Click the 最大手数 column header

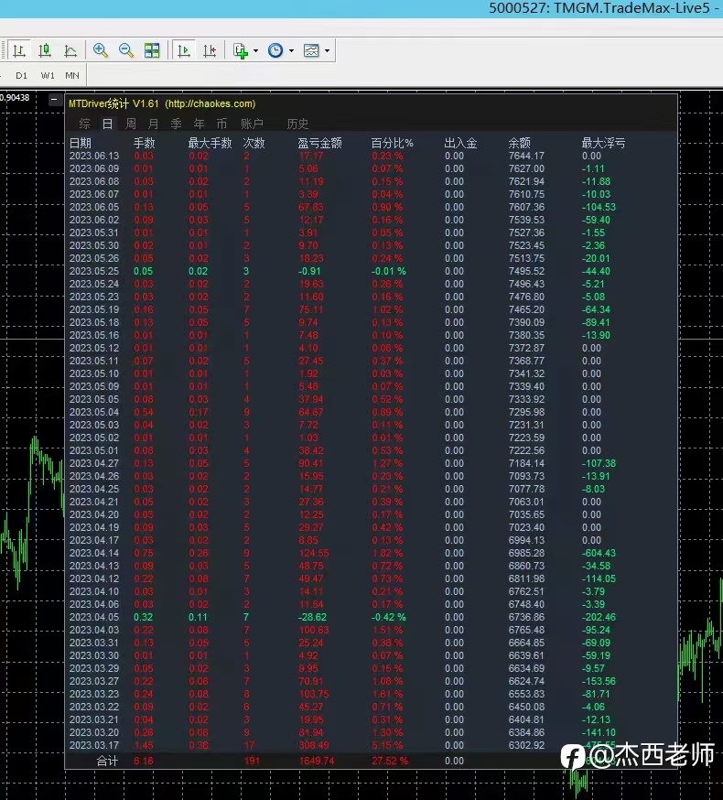[x=210, y=143]
